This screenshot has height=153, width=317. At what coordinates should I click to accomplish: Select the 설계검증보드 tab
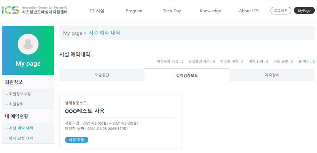[187, 75]
